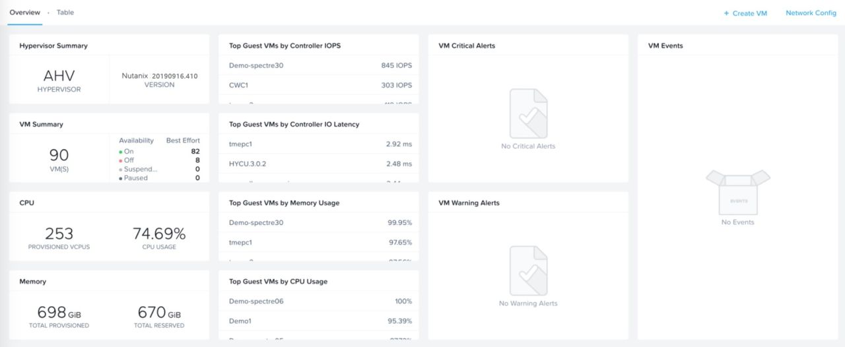
Task: Select tmepc1 in IO Latency list
Action: tap(240, 144)
